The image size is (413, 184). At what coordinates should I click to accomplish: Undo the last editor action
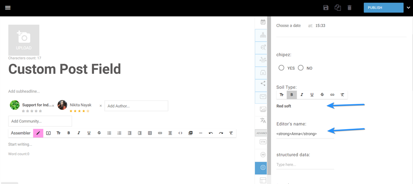point(211,133)
